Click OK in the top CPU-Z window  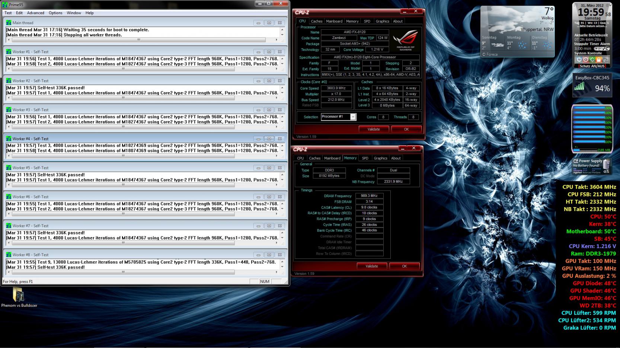coord(406,129)
